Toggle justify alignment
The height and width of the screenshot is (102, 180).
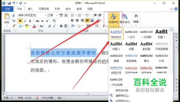click(x=87, y=20)
